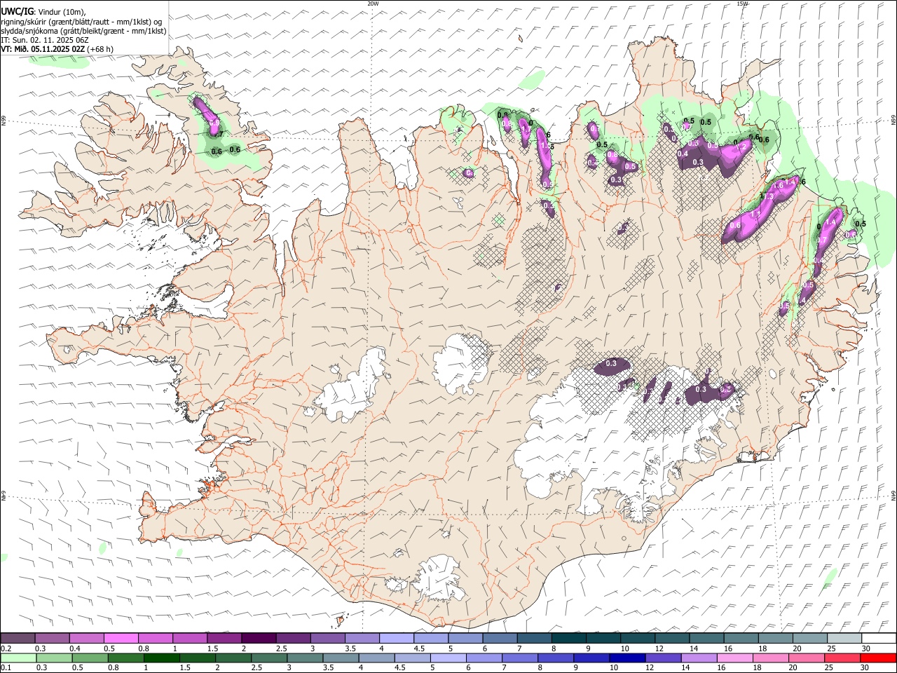The width and height of the screenshot is (897, 673).
Task: Select the snow swatch between 0.4 and 0.5
Action: (x=88, y=638)
